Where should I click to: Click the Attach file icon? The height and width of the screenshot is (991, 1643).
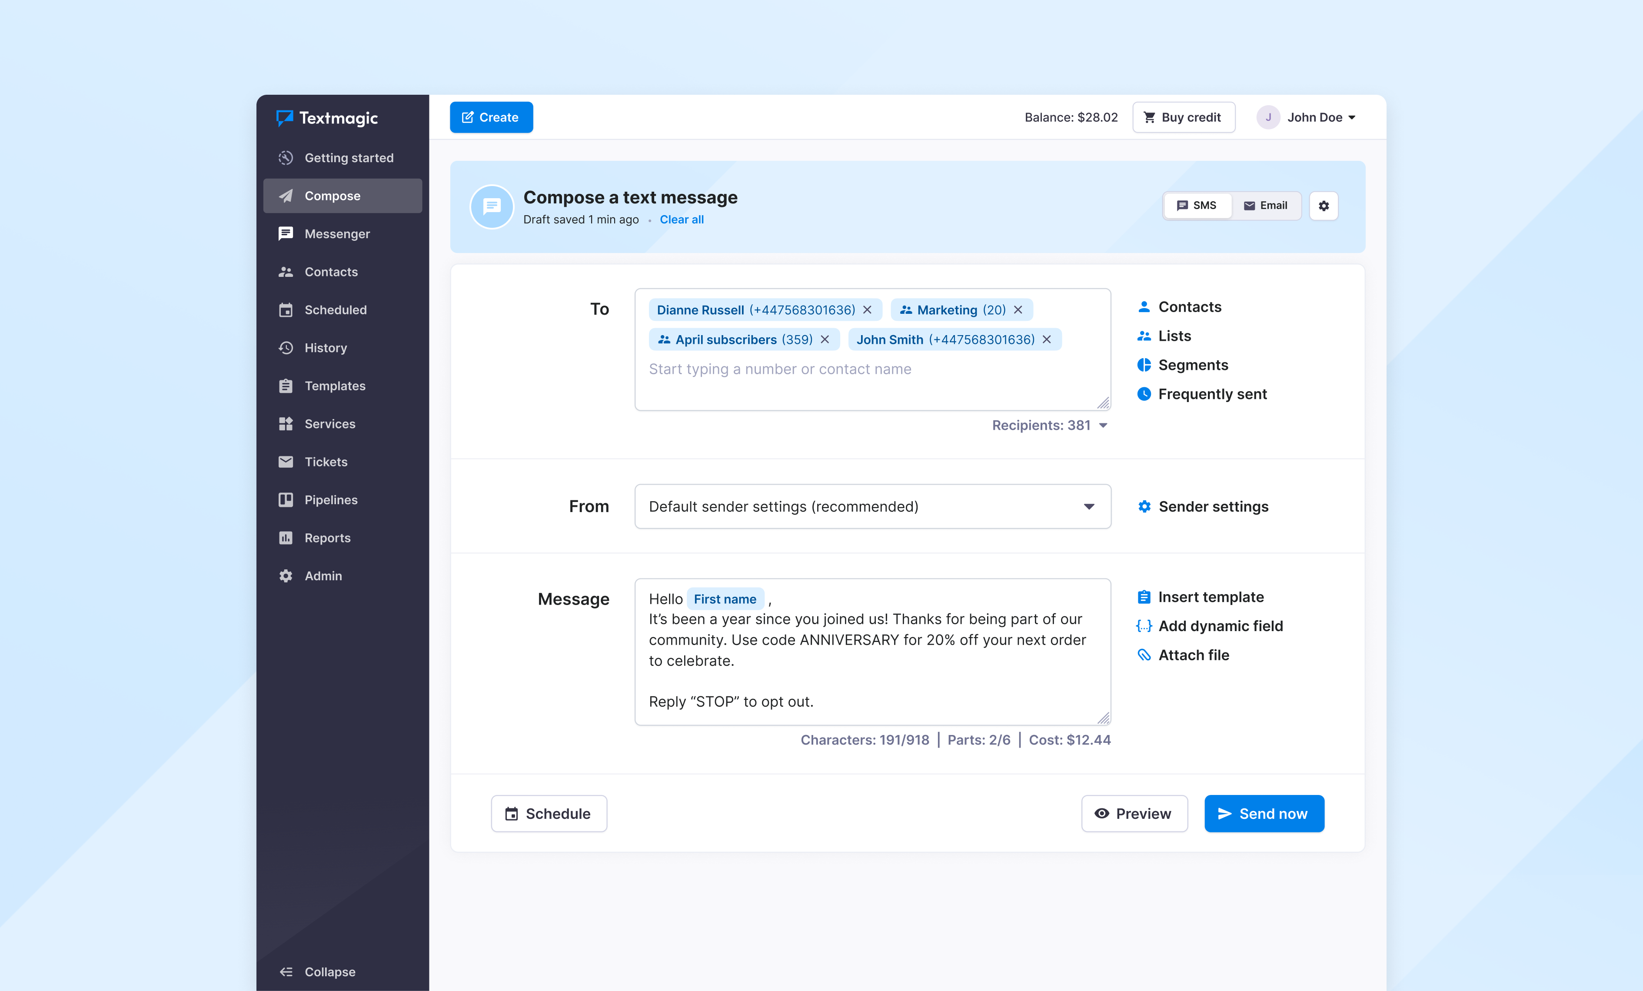click(1144, 655)
